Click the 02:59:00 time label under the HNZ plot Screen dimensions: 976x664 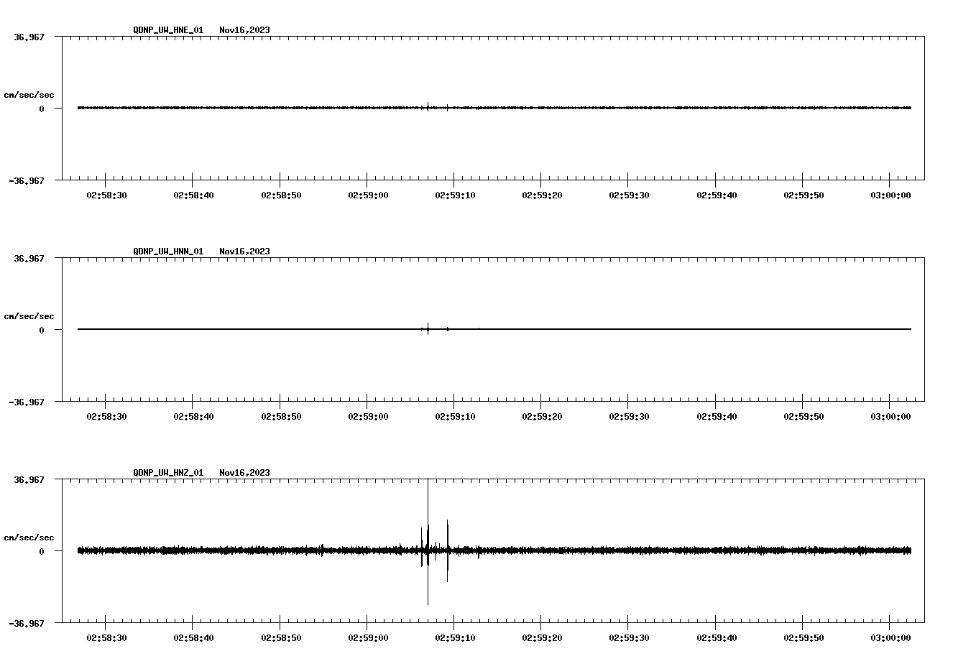(x=368, y=637)
